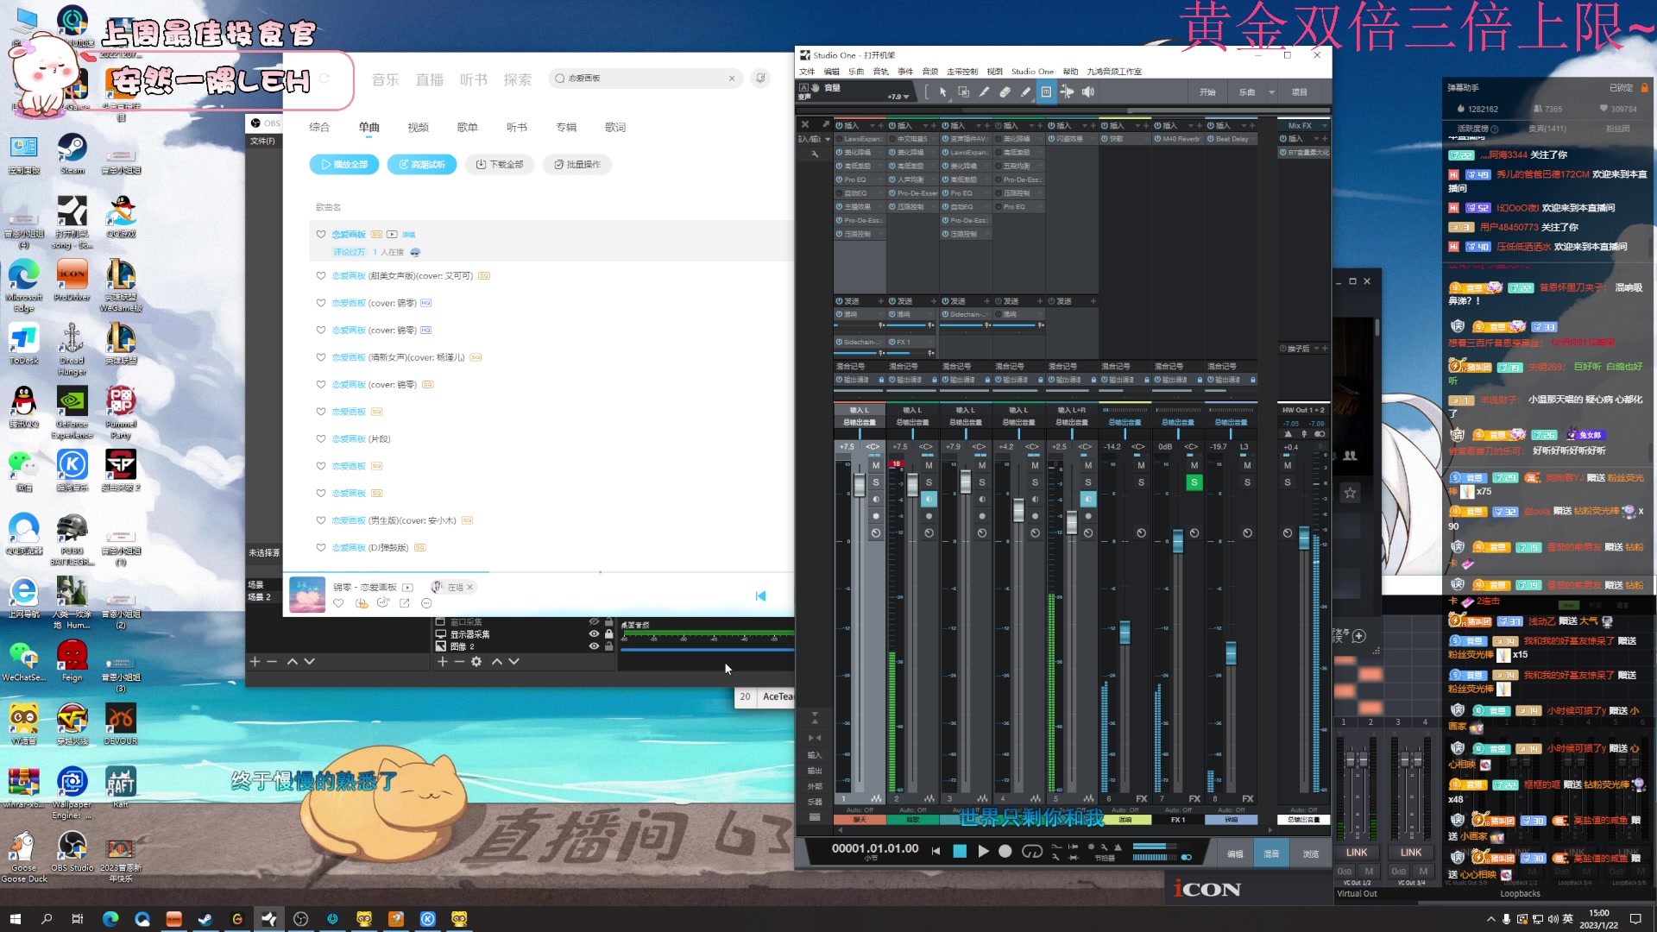Expand the +7.9 volume value dropdown
1657x932 pixels.
click(x=905, y=97)
